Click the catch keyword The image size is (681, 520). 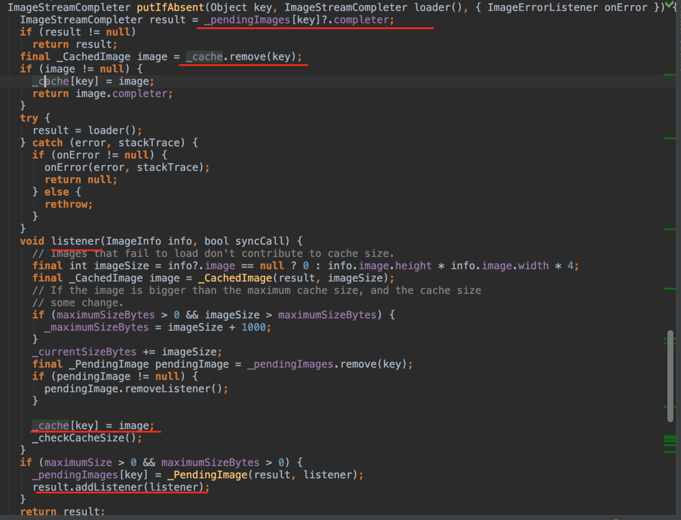(47, 143)
